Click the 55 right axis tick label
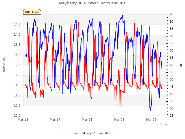Screen dimensions: 185x139 (x=171, y=72)
